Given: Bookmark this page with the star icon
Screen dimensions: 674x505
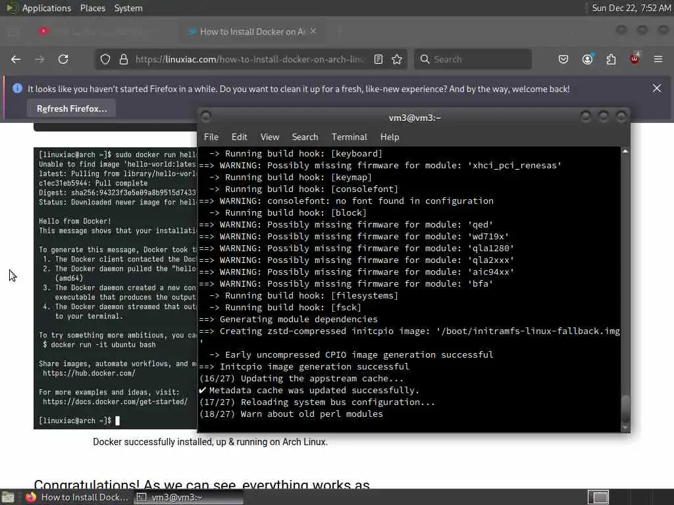Looking at the screenshot, I should point(397,59).
